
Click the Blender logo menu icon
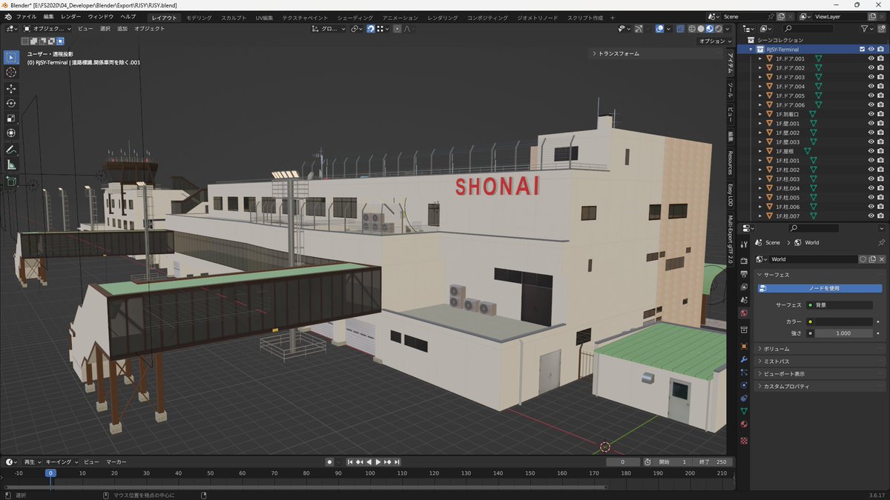(x=8, y=16)
